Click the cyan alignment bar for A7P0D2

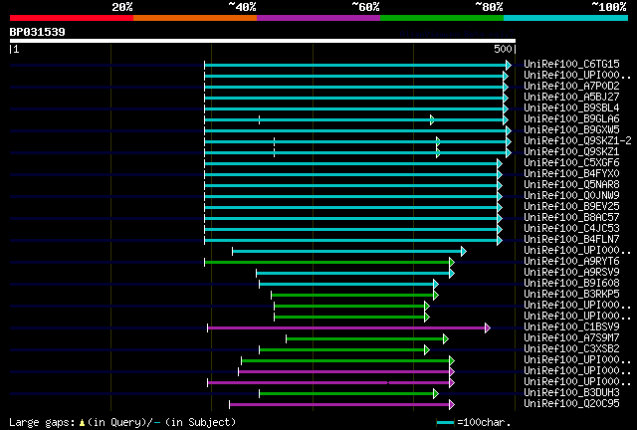354,87
